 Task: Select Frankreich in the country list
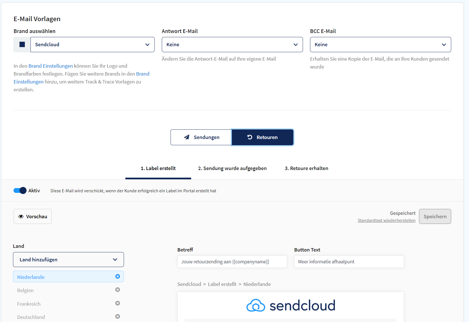point(68,304)
